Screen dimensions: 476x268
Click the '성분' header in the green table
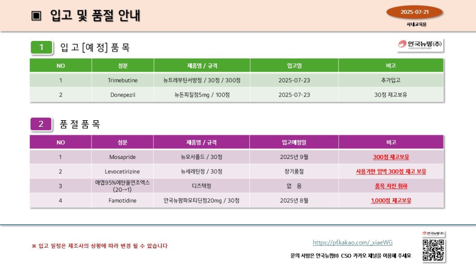(123, 65)
